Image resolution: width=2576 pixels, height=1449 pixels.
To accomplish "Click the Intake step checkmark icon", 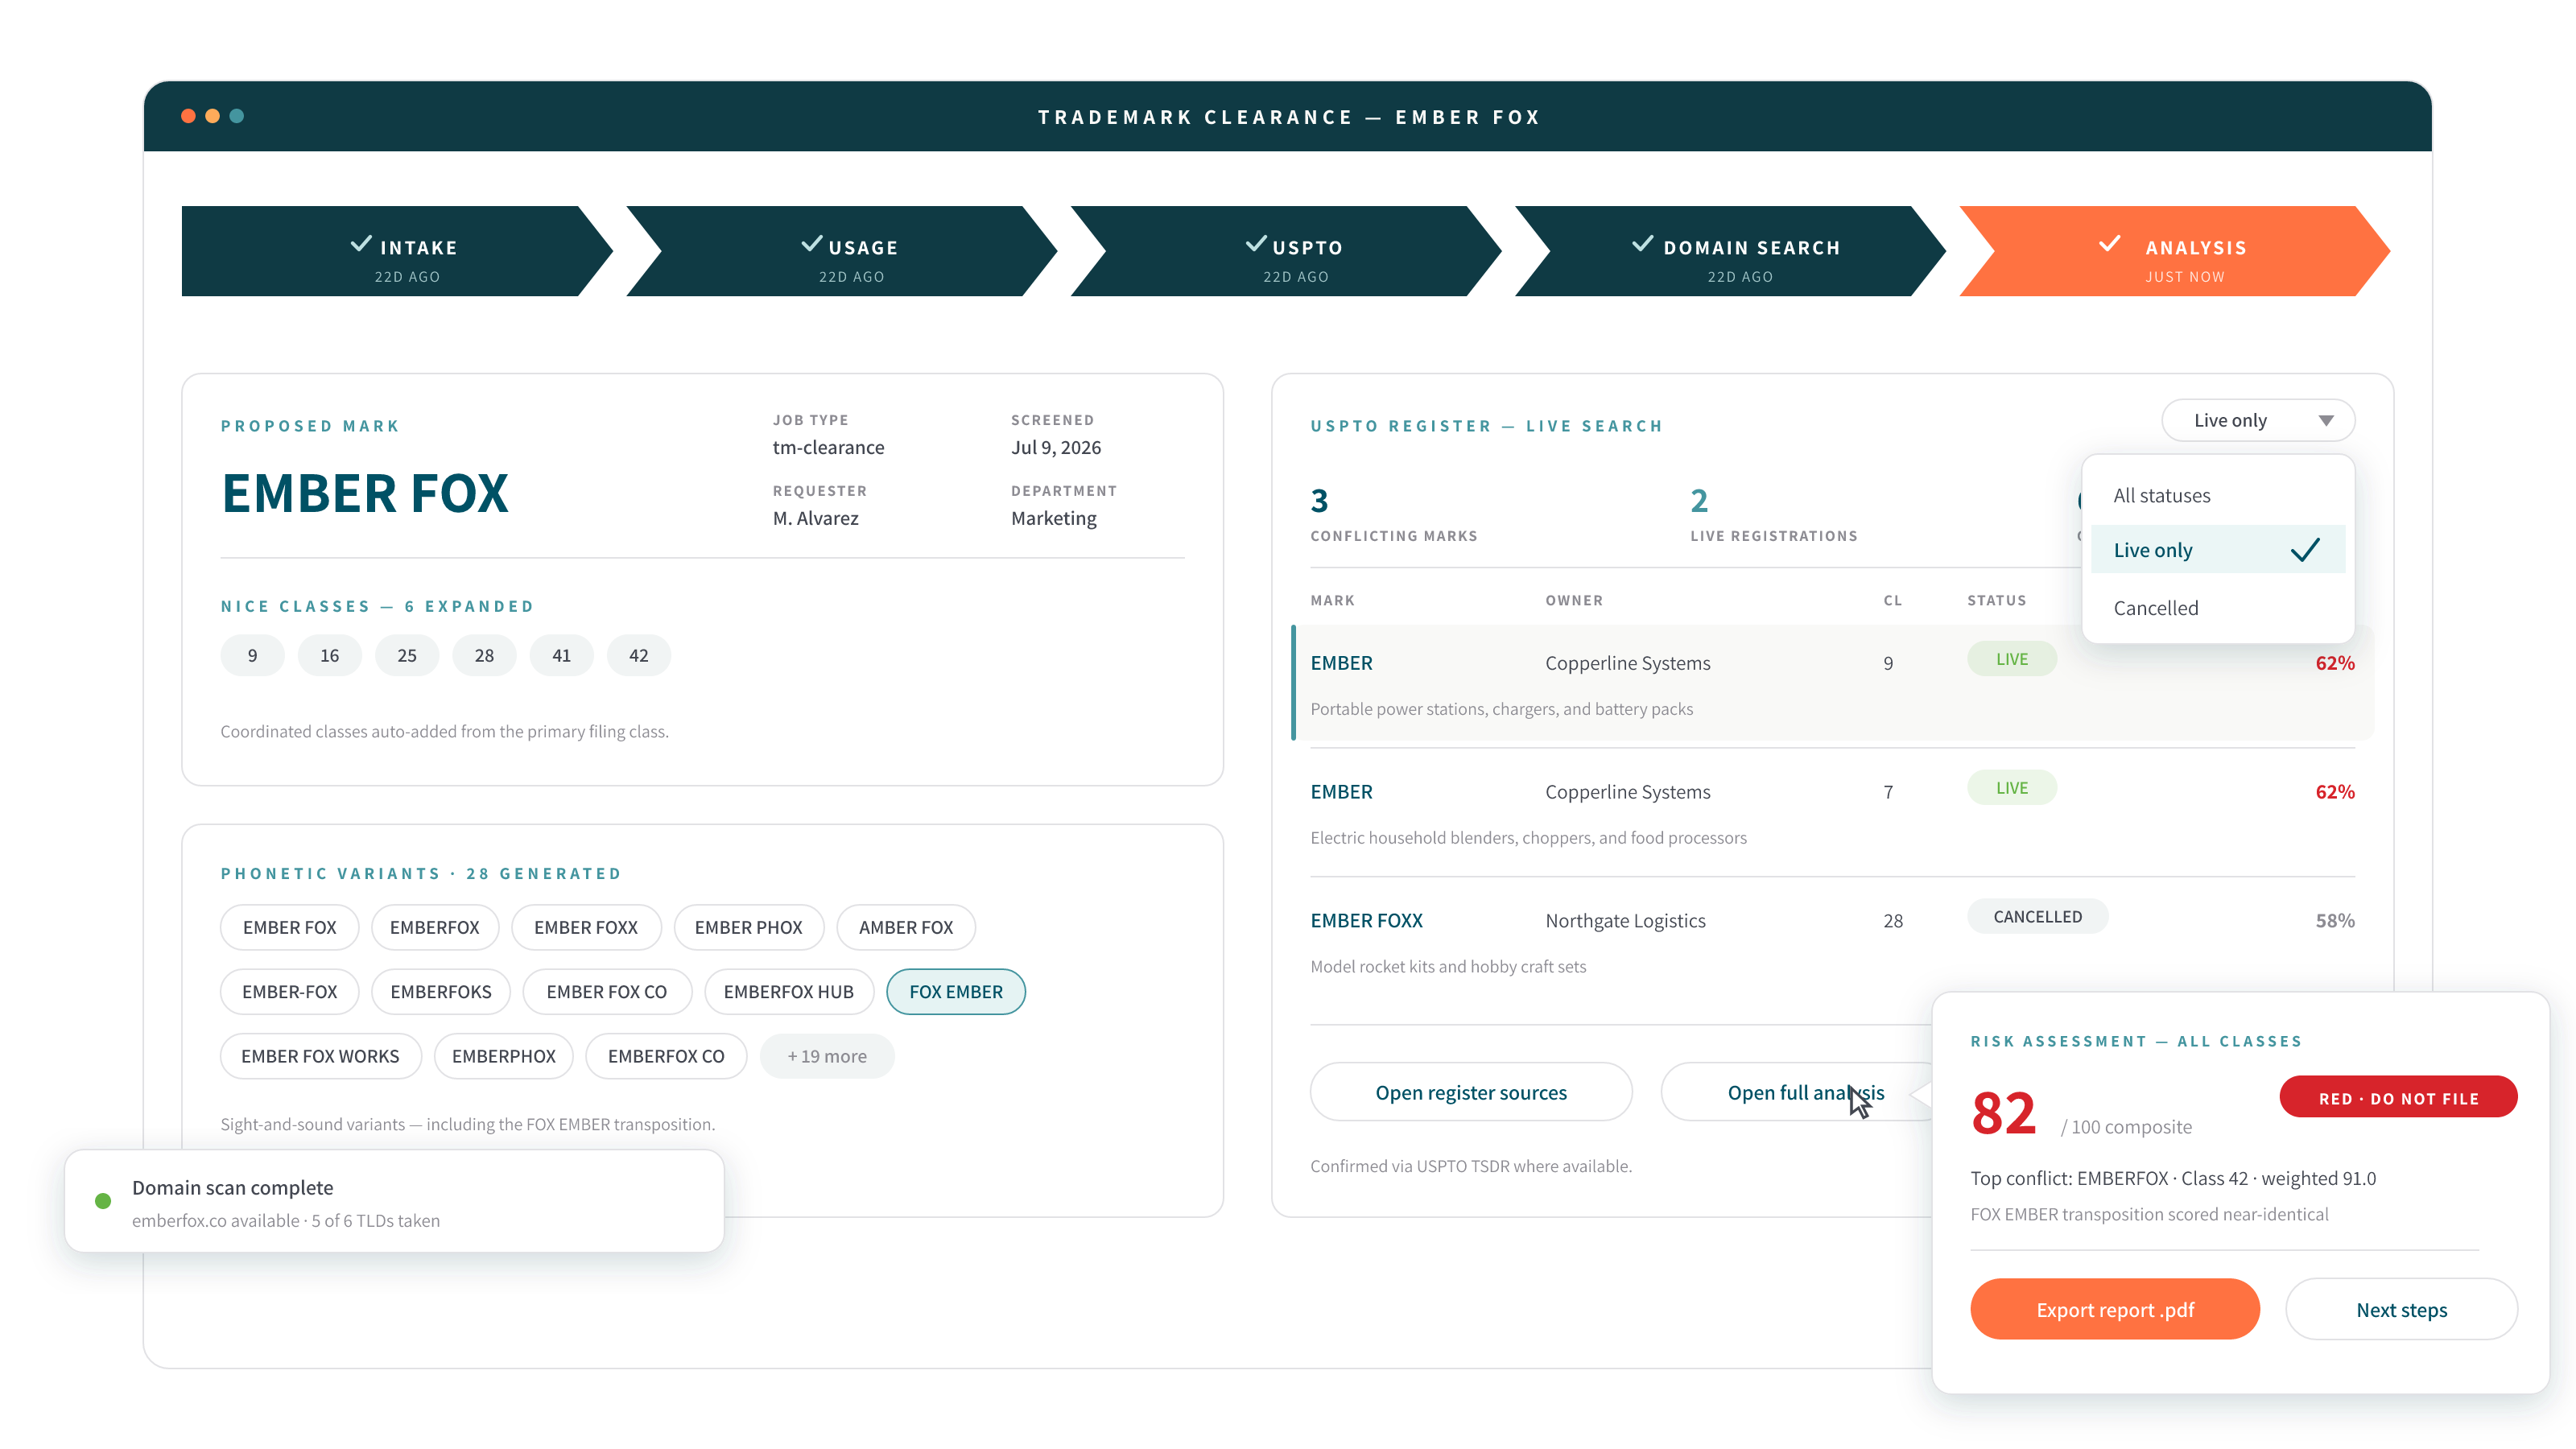I will (361, 244).
